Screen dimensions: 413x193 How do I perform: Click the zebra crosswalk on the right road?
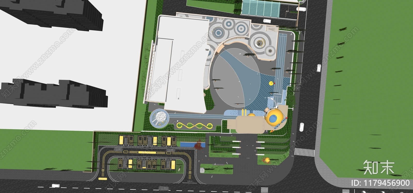coord(305,152)
